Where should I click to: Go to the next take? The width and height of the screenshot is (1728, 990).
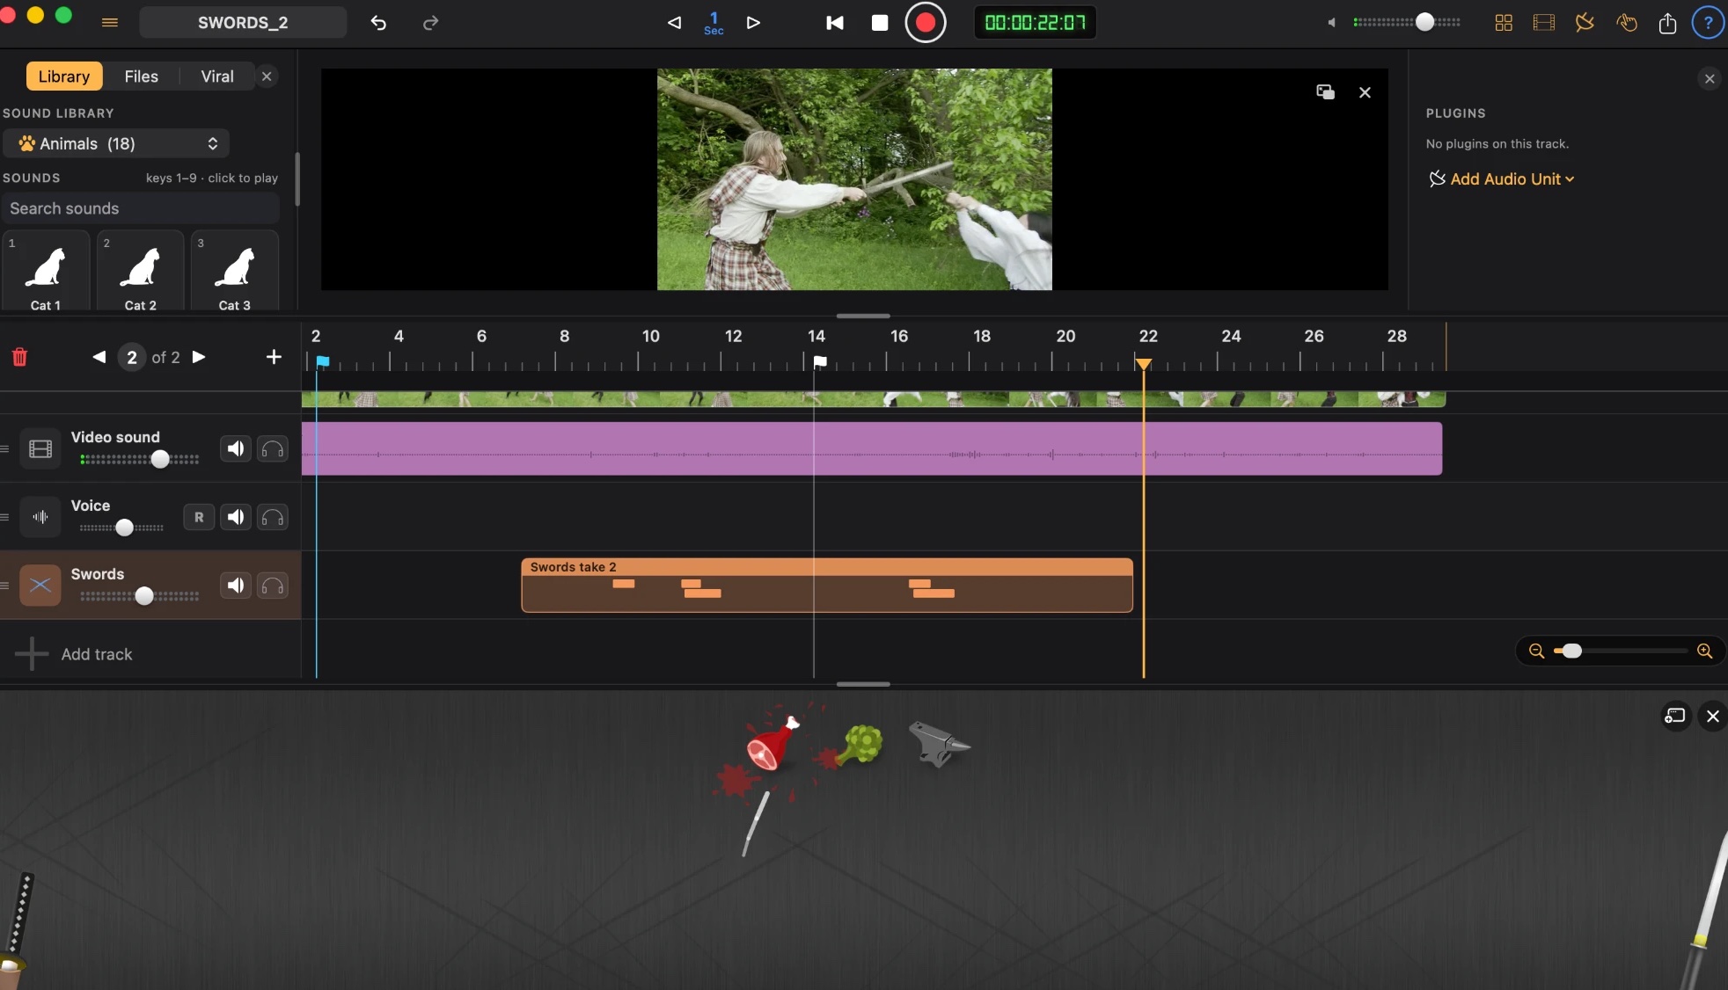pos(199,357)
